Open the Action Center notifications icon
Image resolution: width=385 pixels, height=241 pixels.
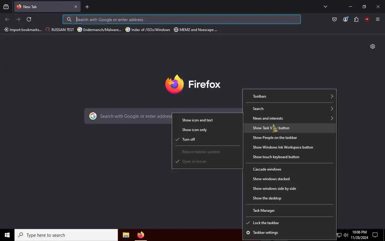coord(375,235)
